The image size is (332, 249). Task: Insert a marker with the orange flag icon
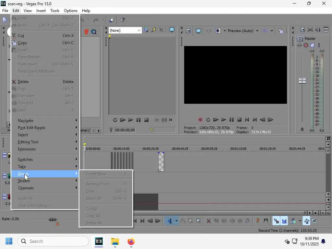point(258,221)
